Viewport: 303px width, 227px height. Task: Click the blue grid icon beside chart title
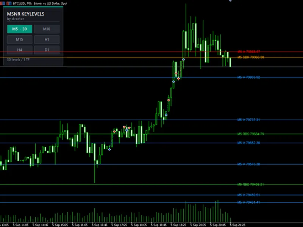(x=3, y=3)
